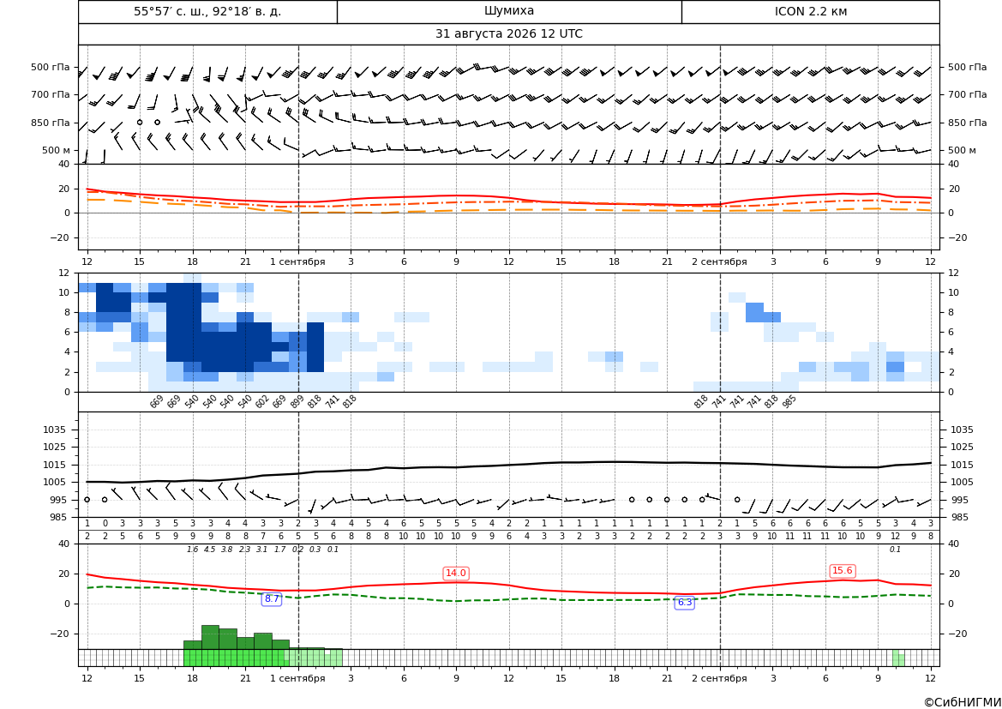Image resolution: width=1002 pixels, height=709 pixels.
Task: Click the date title 31 августа 2026 12 UTC
Action: coord(508,34)
